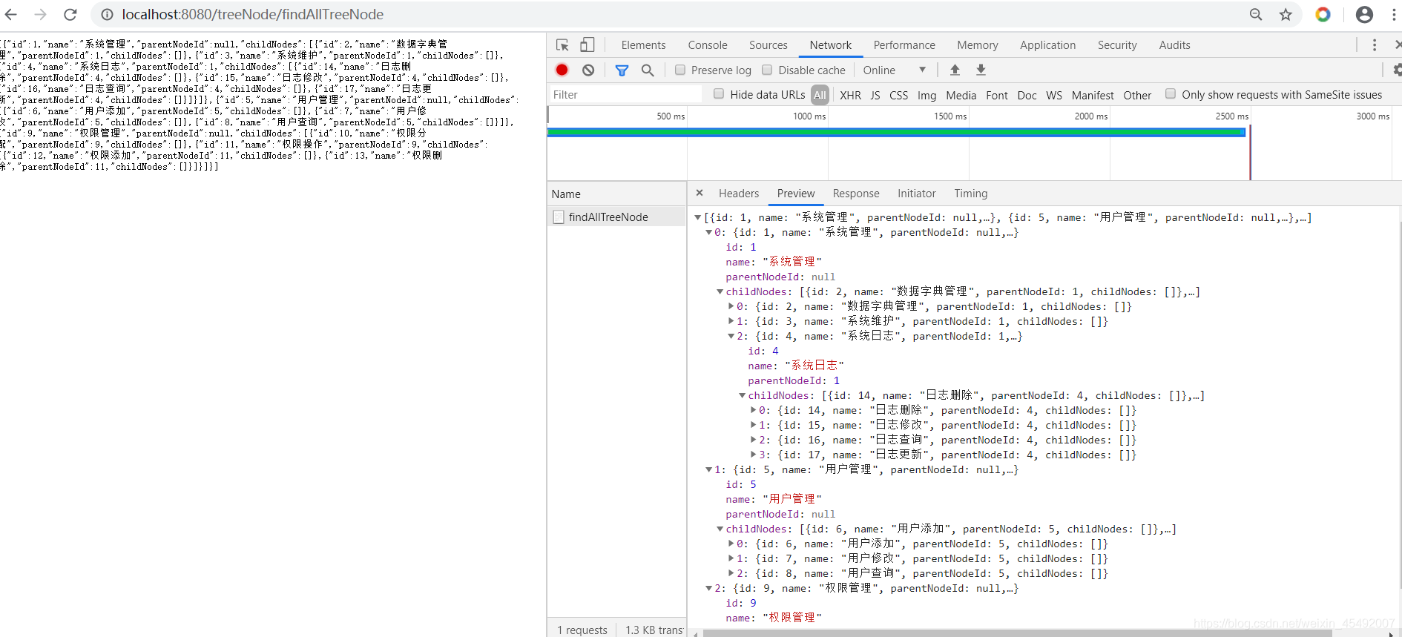This screenshot has width=1402, height=637.
Task: Click the green request bar in timeline overview
Action: [x=896, y=132]
